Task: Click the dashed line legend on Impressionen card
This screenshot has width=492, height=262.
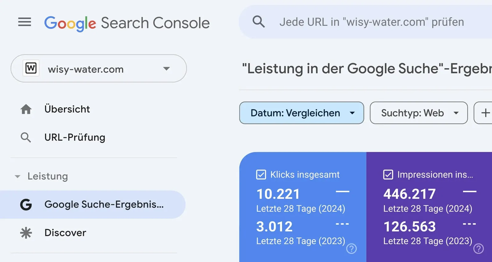Action: (470, 224)
